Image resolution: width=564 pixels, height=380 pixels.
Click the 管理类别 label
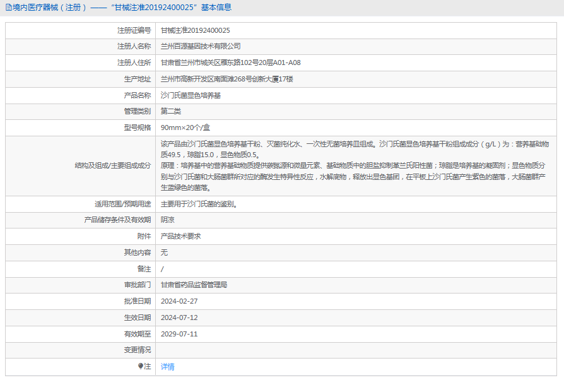[x=138, y=111]
